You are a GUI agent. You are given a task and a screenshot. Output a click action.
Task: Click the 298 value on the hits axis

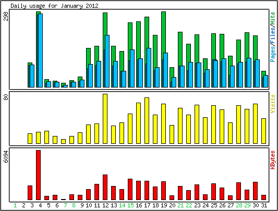pos(6,16)
